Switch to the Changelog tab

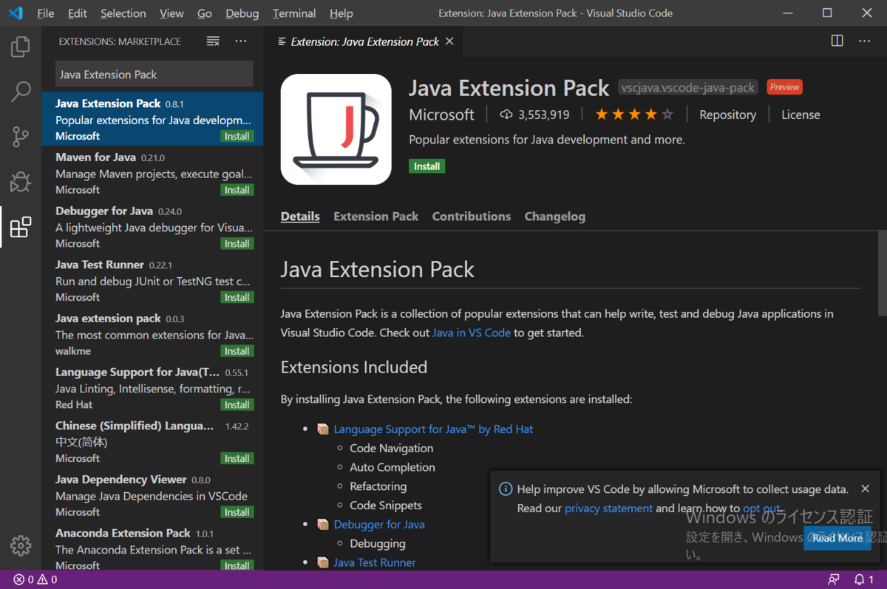point(554,217)
